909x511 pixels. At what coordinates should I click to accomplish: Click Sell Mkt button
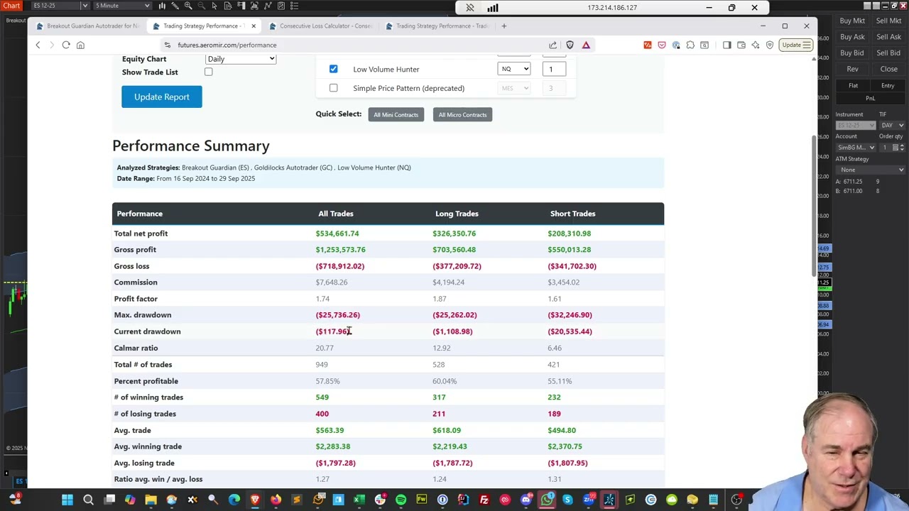tap(888, 21)
